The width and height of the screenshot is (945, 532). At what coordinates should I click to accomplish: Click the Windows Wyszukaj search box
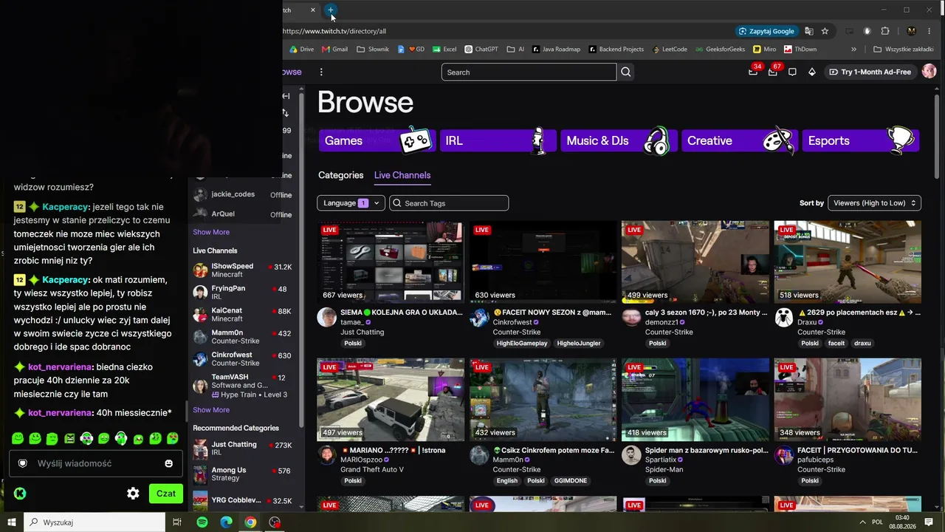(95, 522)
